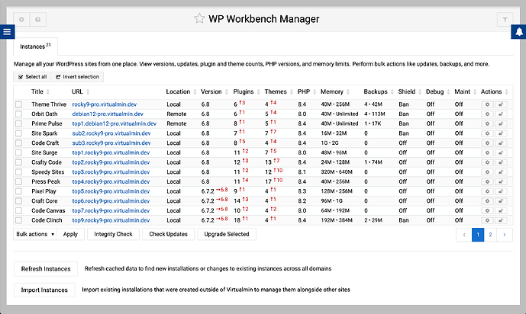
Task: Sort table by Version column
Action: point(215,91)
